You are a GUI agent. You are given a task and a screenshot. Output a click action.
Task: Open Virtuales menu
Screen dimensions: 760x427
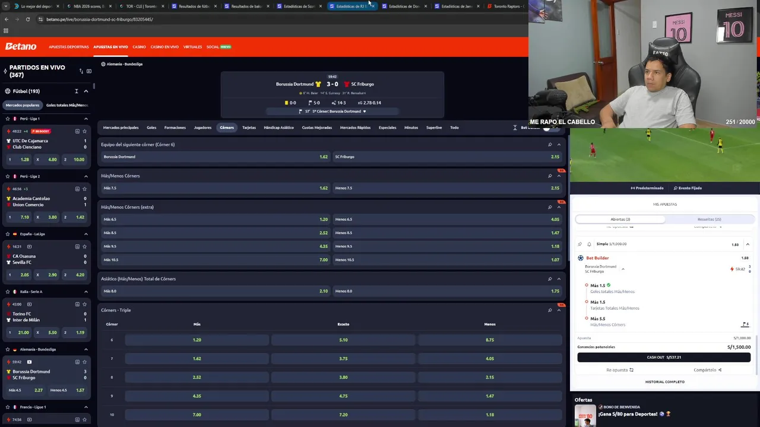[192, 47]
